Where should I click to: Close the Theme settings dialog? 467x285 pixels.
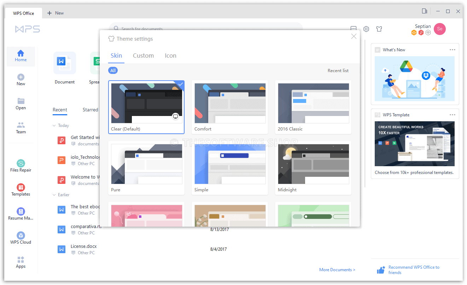pyautogui.click(x=354, y=36)
